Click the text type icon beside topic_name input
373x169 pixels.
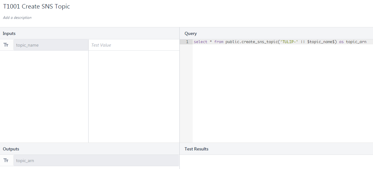(6, 45)
